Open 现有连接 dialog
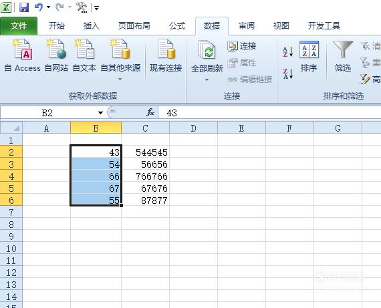The height and width of the screenshot is (308, 381). pyautogui.click(x=166, y=56)
